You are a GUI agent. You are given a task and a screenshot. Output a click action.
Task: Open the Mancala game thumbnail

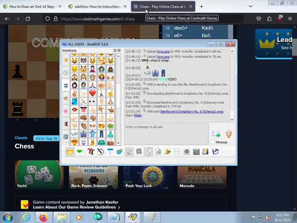point(202,177)
